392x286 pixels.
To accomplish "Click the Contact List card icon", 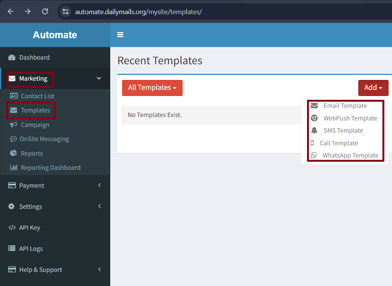I will click(14, 96).
